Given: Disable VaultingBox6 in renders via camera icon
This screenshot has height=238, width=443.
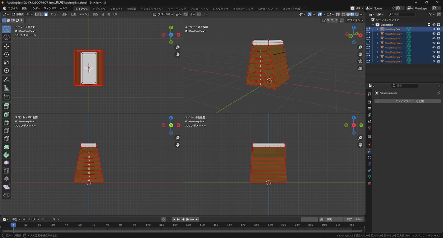Looking at the screenshot, I should (x=438, y=52).
